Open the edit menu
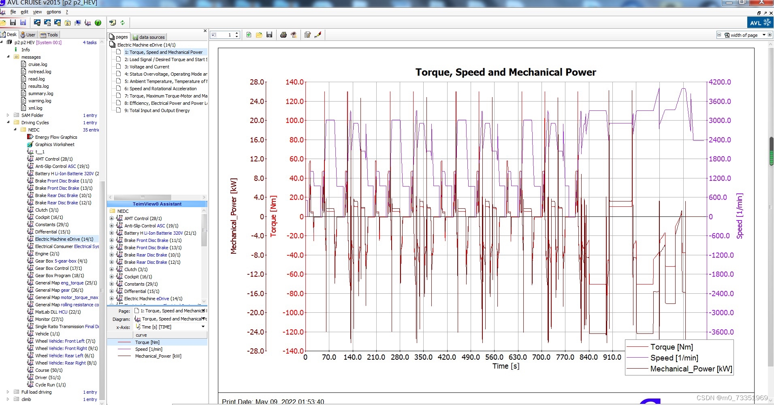 tap(24, 12)
